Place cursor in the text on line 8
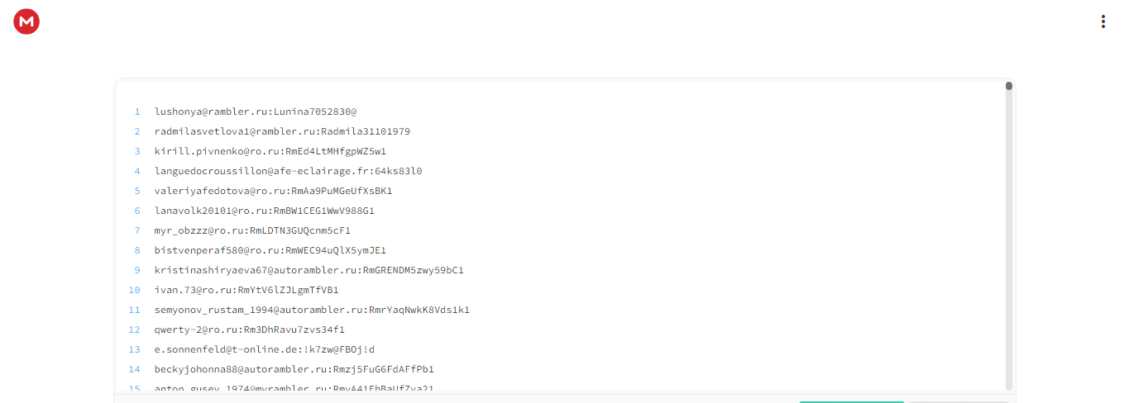This screenshot has height=403, width=1129. click(x=270, y=250)
